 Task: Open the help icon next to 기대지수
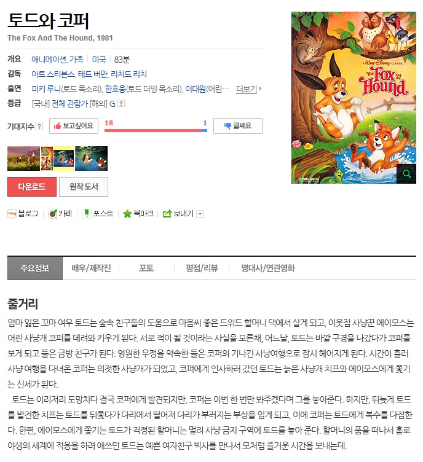[39, 127]
